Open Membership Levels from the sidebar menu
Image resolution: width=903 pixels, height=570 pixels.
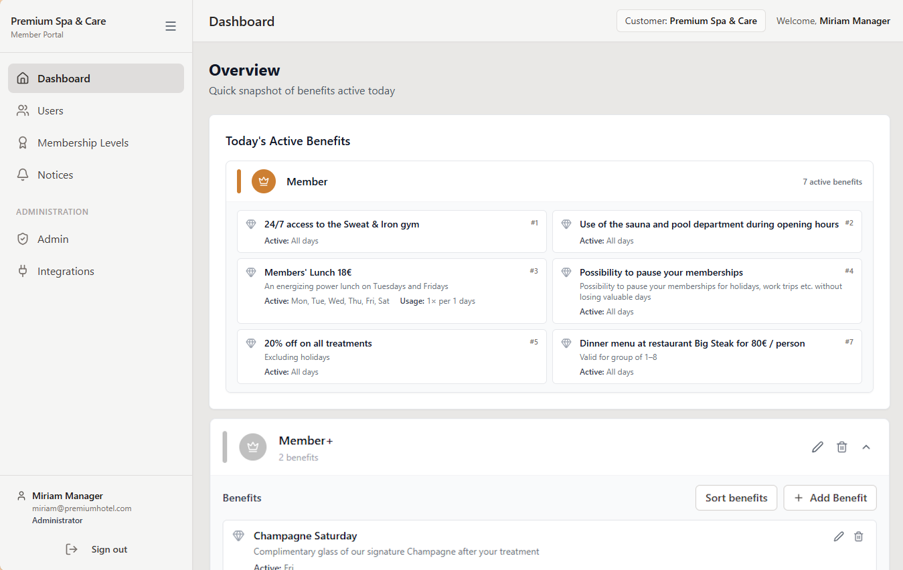(83, 142)
